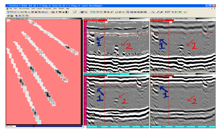This screenshot has width=220, height=131.
Task: Click the horizontal split pane layout icon
Action: 91,12
